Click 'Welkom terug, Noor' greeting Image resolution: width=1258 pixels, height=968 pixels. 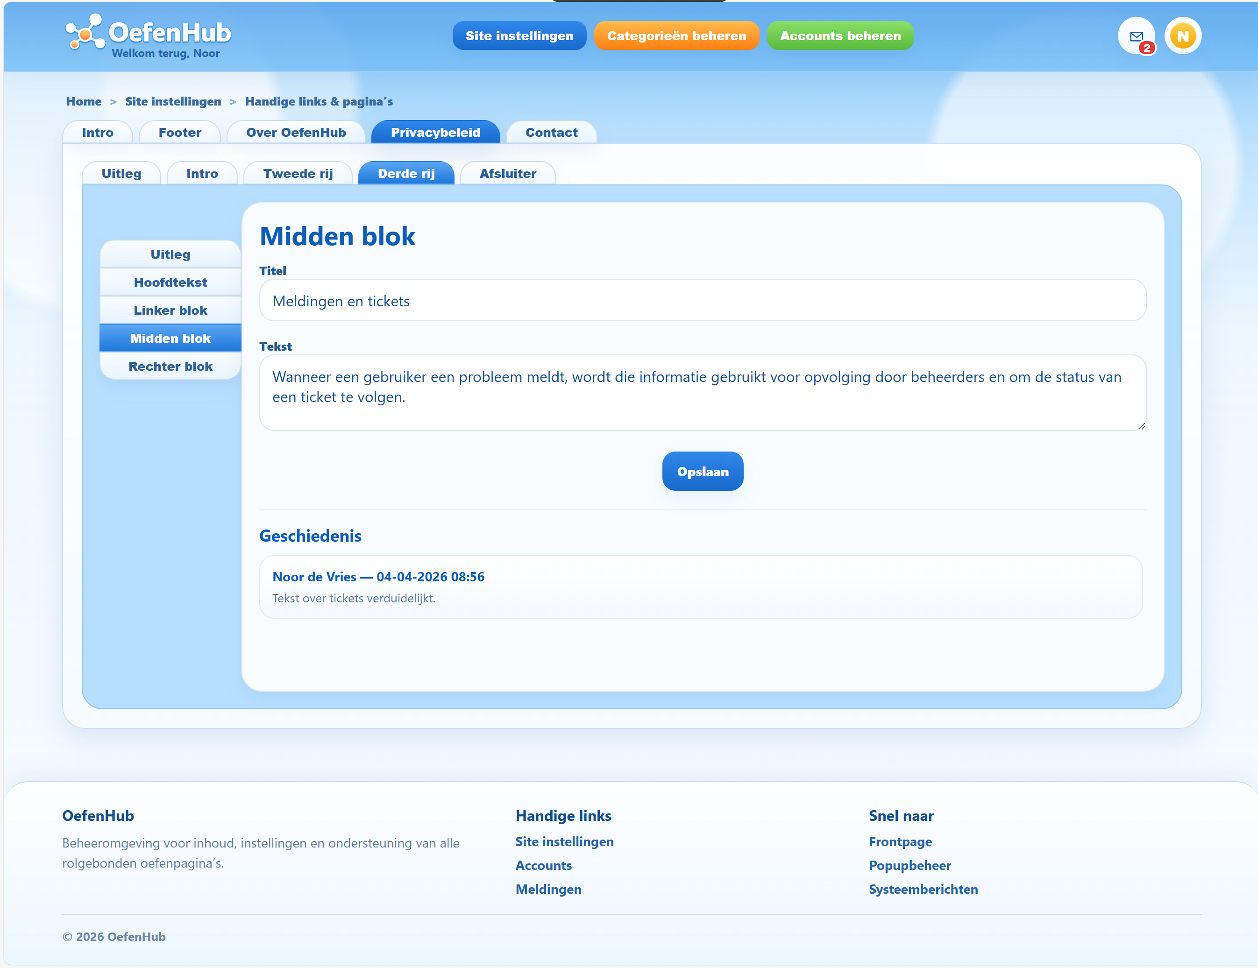166,54
